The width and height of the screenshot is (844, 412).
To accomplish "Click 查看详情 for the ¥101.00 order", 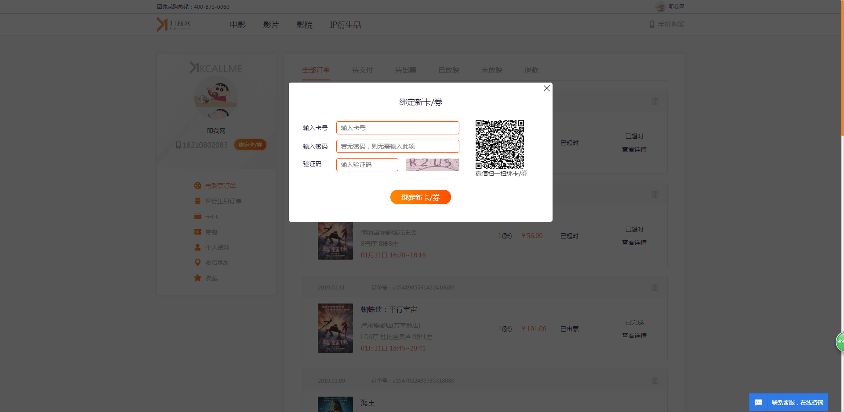I will (634, 336).
